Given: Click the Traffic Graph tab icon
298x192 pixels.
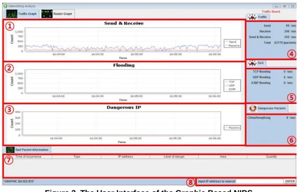Looking at the screenshot, I should 12,14.
